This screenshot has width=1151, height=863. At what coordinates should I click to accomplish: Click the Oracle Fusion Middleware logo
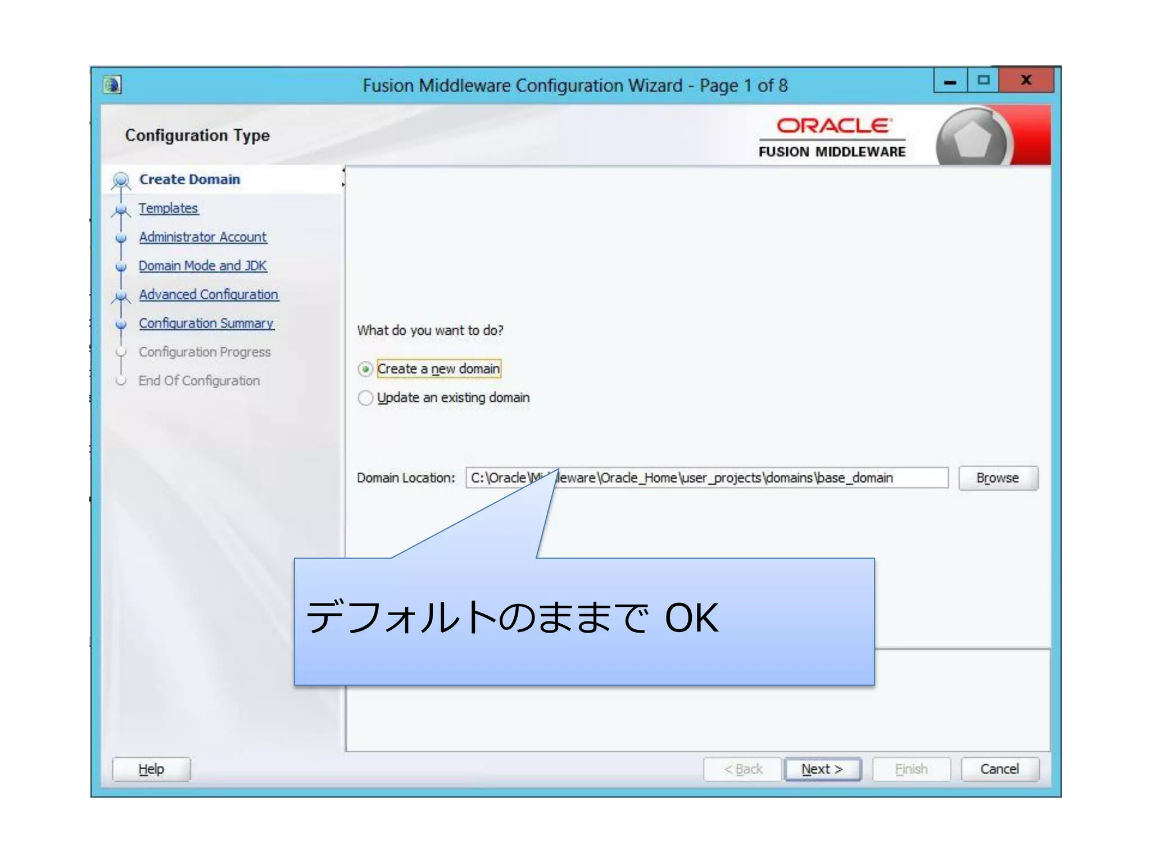[x=832, y=138]
